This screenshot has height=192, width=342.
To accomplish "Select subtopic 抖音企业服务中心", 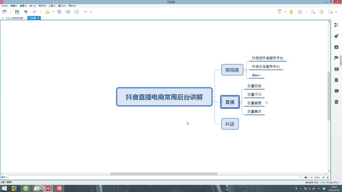I will (266, 66).
